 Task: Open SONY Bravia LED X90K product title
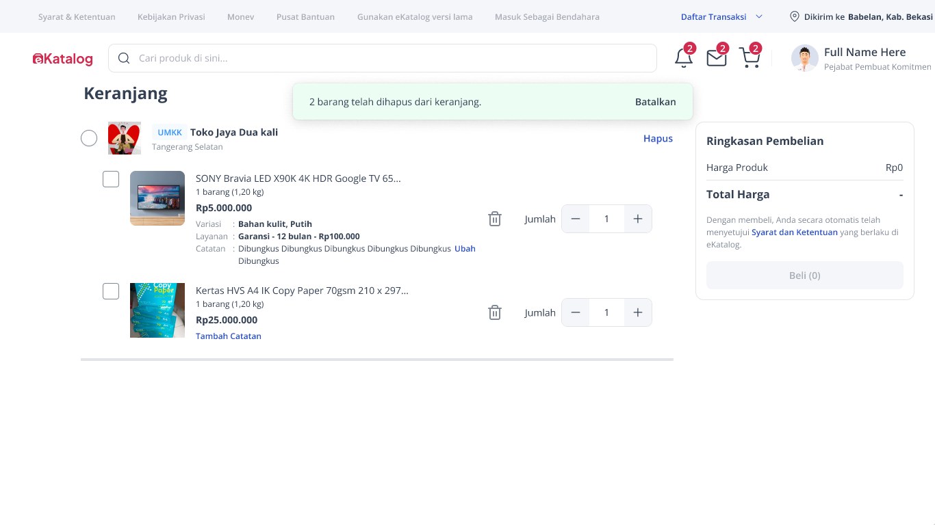[298, 178]
